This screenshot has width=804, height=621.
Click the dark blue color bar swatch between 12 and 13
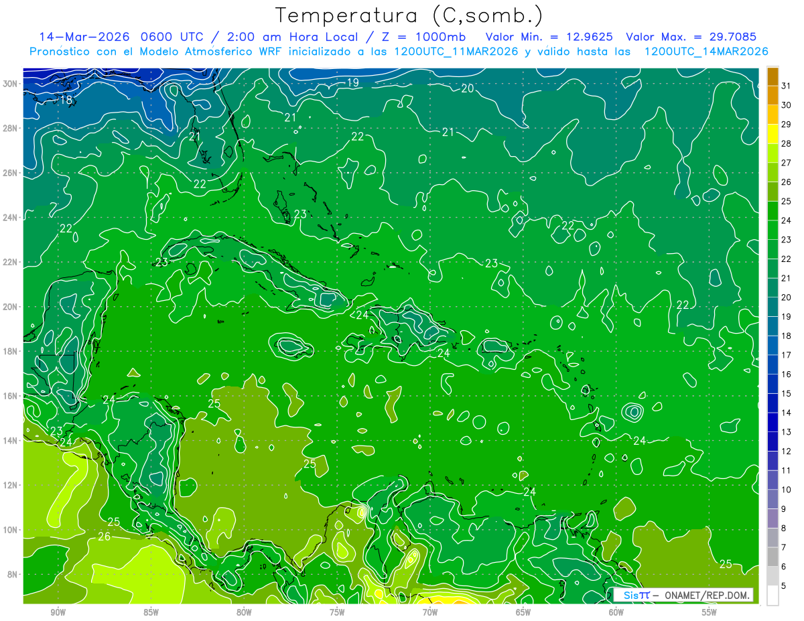coord(773,442)
